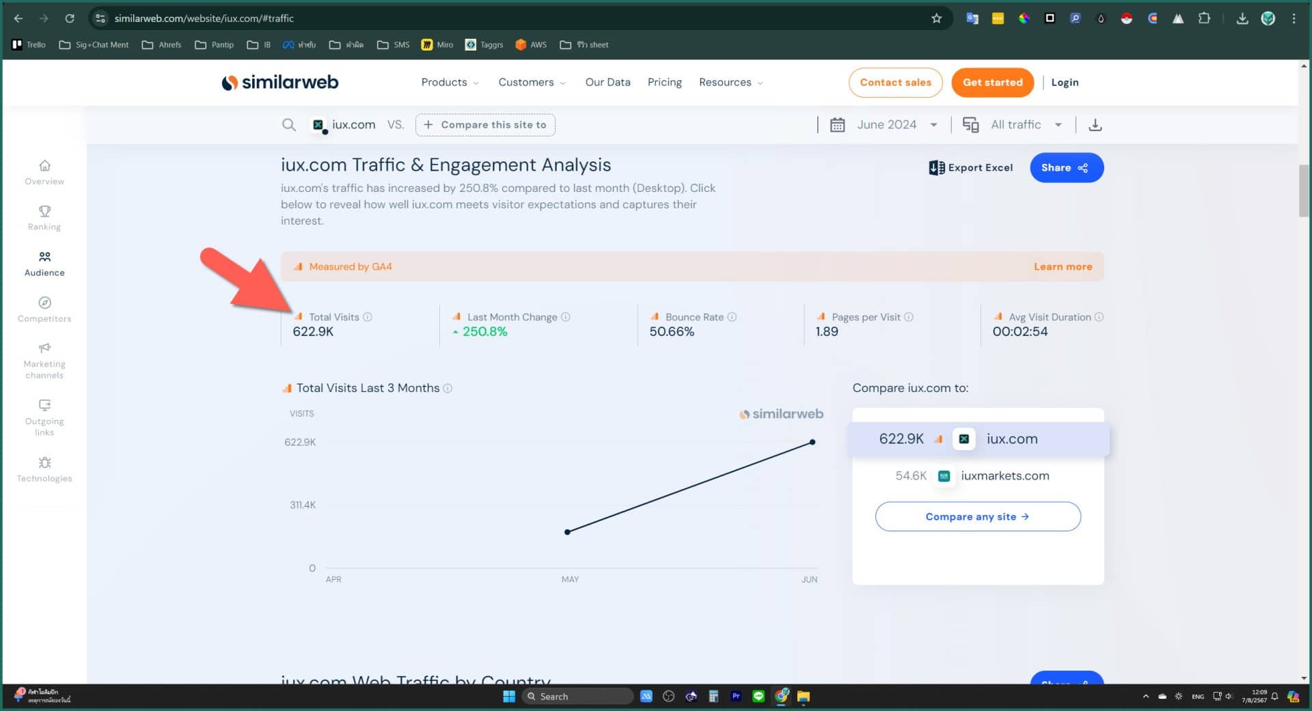Open the Outgoing links sidebar section
Screen dimensions: 1312x711
44,418
